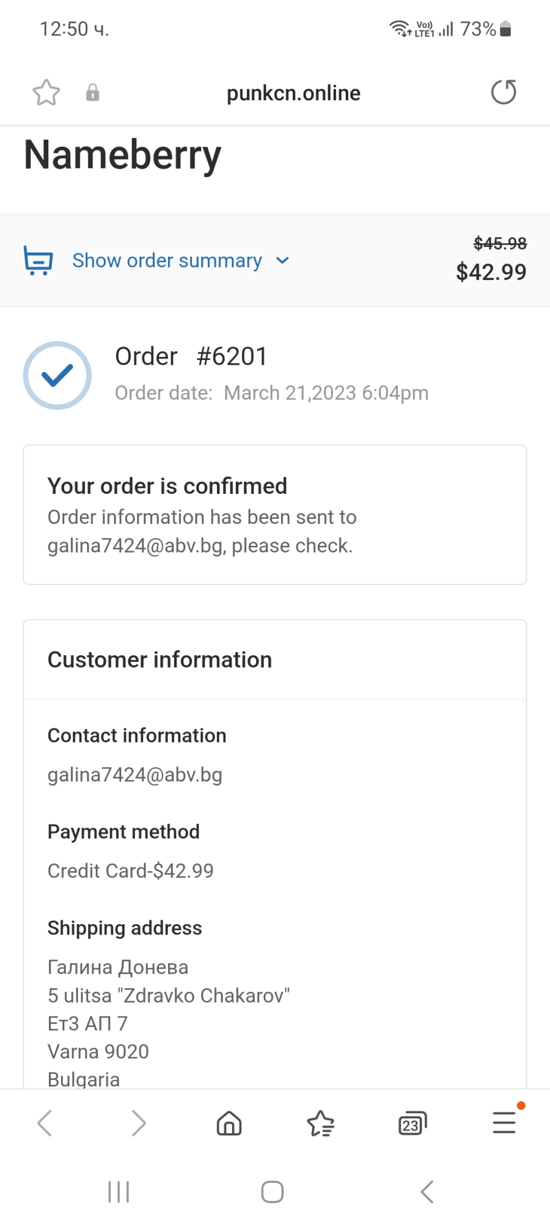Go back using browser back arrow
The image size is (550, 1226).
point(45,1123)
